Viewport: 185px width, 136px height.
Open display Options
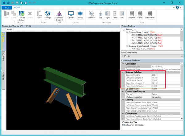(x=71, y=15)
